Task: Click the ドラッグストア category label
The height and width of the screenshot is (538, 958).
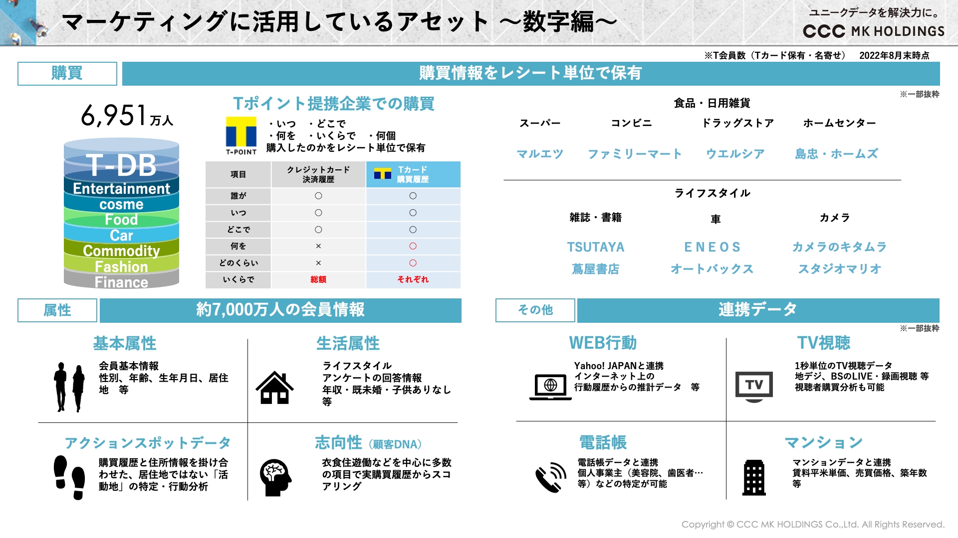Action: pos(737,123)
